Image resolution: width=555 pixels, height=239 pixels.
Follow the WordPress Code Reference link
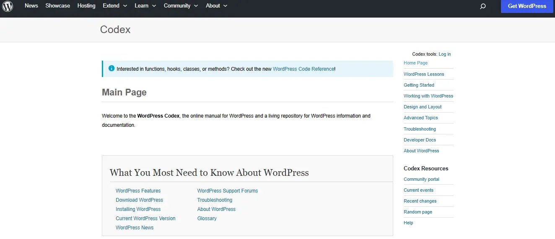pos(303,69)
